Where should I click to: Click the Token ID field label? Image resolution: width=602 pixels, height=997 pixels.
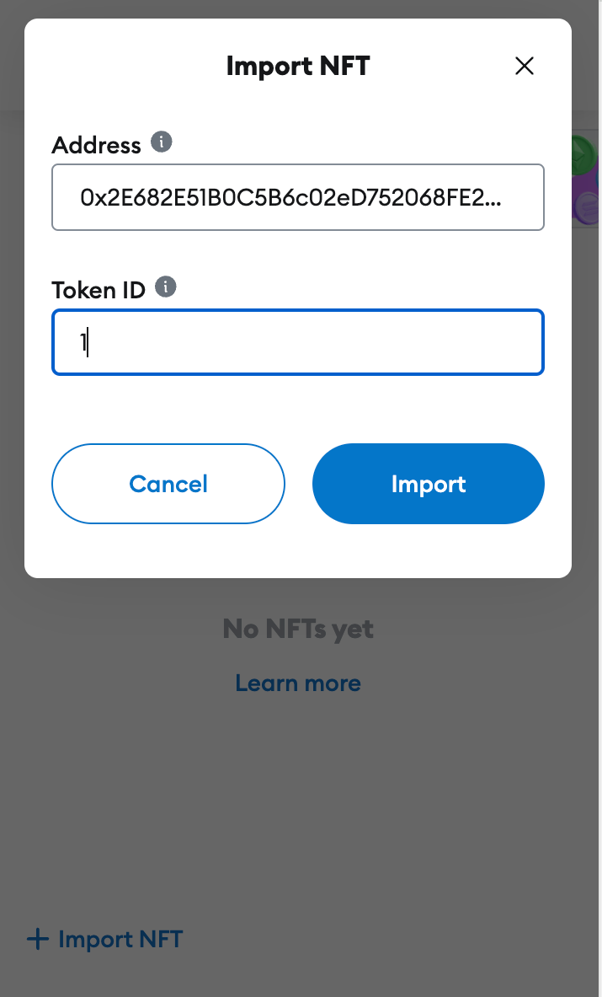99,290
